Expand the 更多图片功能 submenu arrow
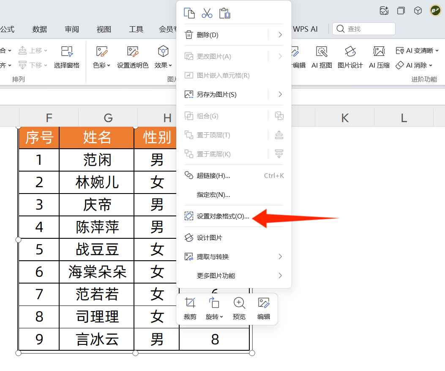The height and width of the screenshot is (371, 445). [x=280, y=276]
